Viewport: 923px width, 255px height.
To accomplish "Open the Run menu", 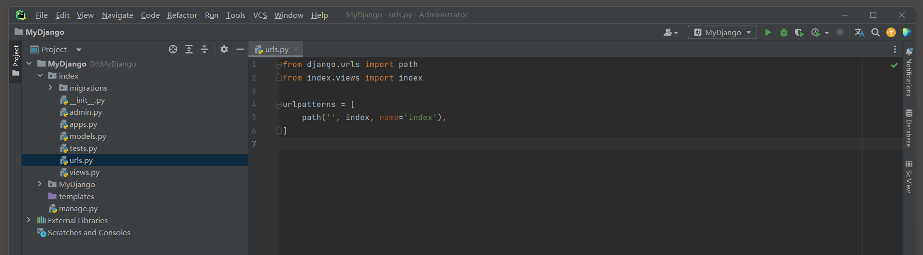I will 211,15.
